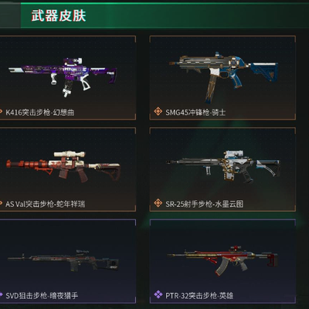The width and height of the screenshot is (309, 309).
Task: Click the purple rarity icon beside PTR-32突击步枪-英雄
Action: [x=158, y=294]
